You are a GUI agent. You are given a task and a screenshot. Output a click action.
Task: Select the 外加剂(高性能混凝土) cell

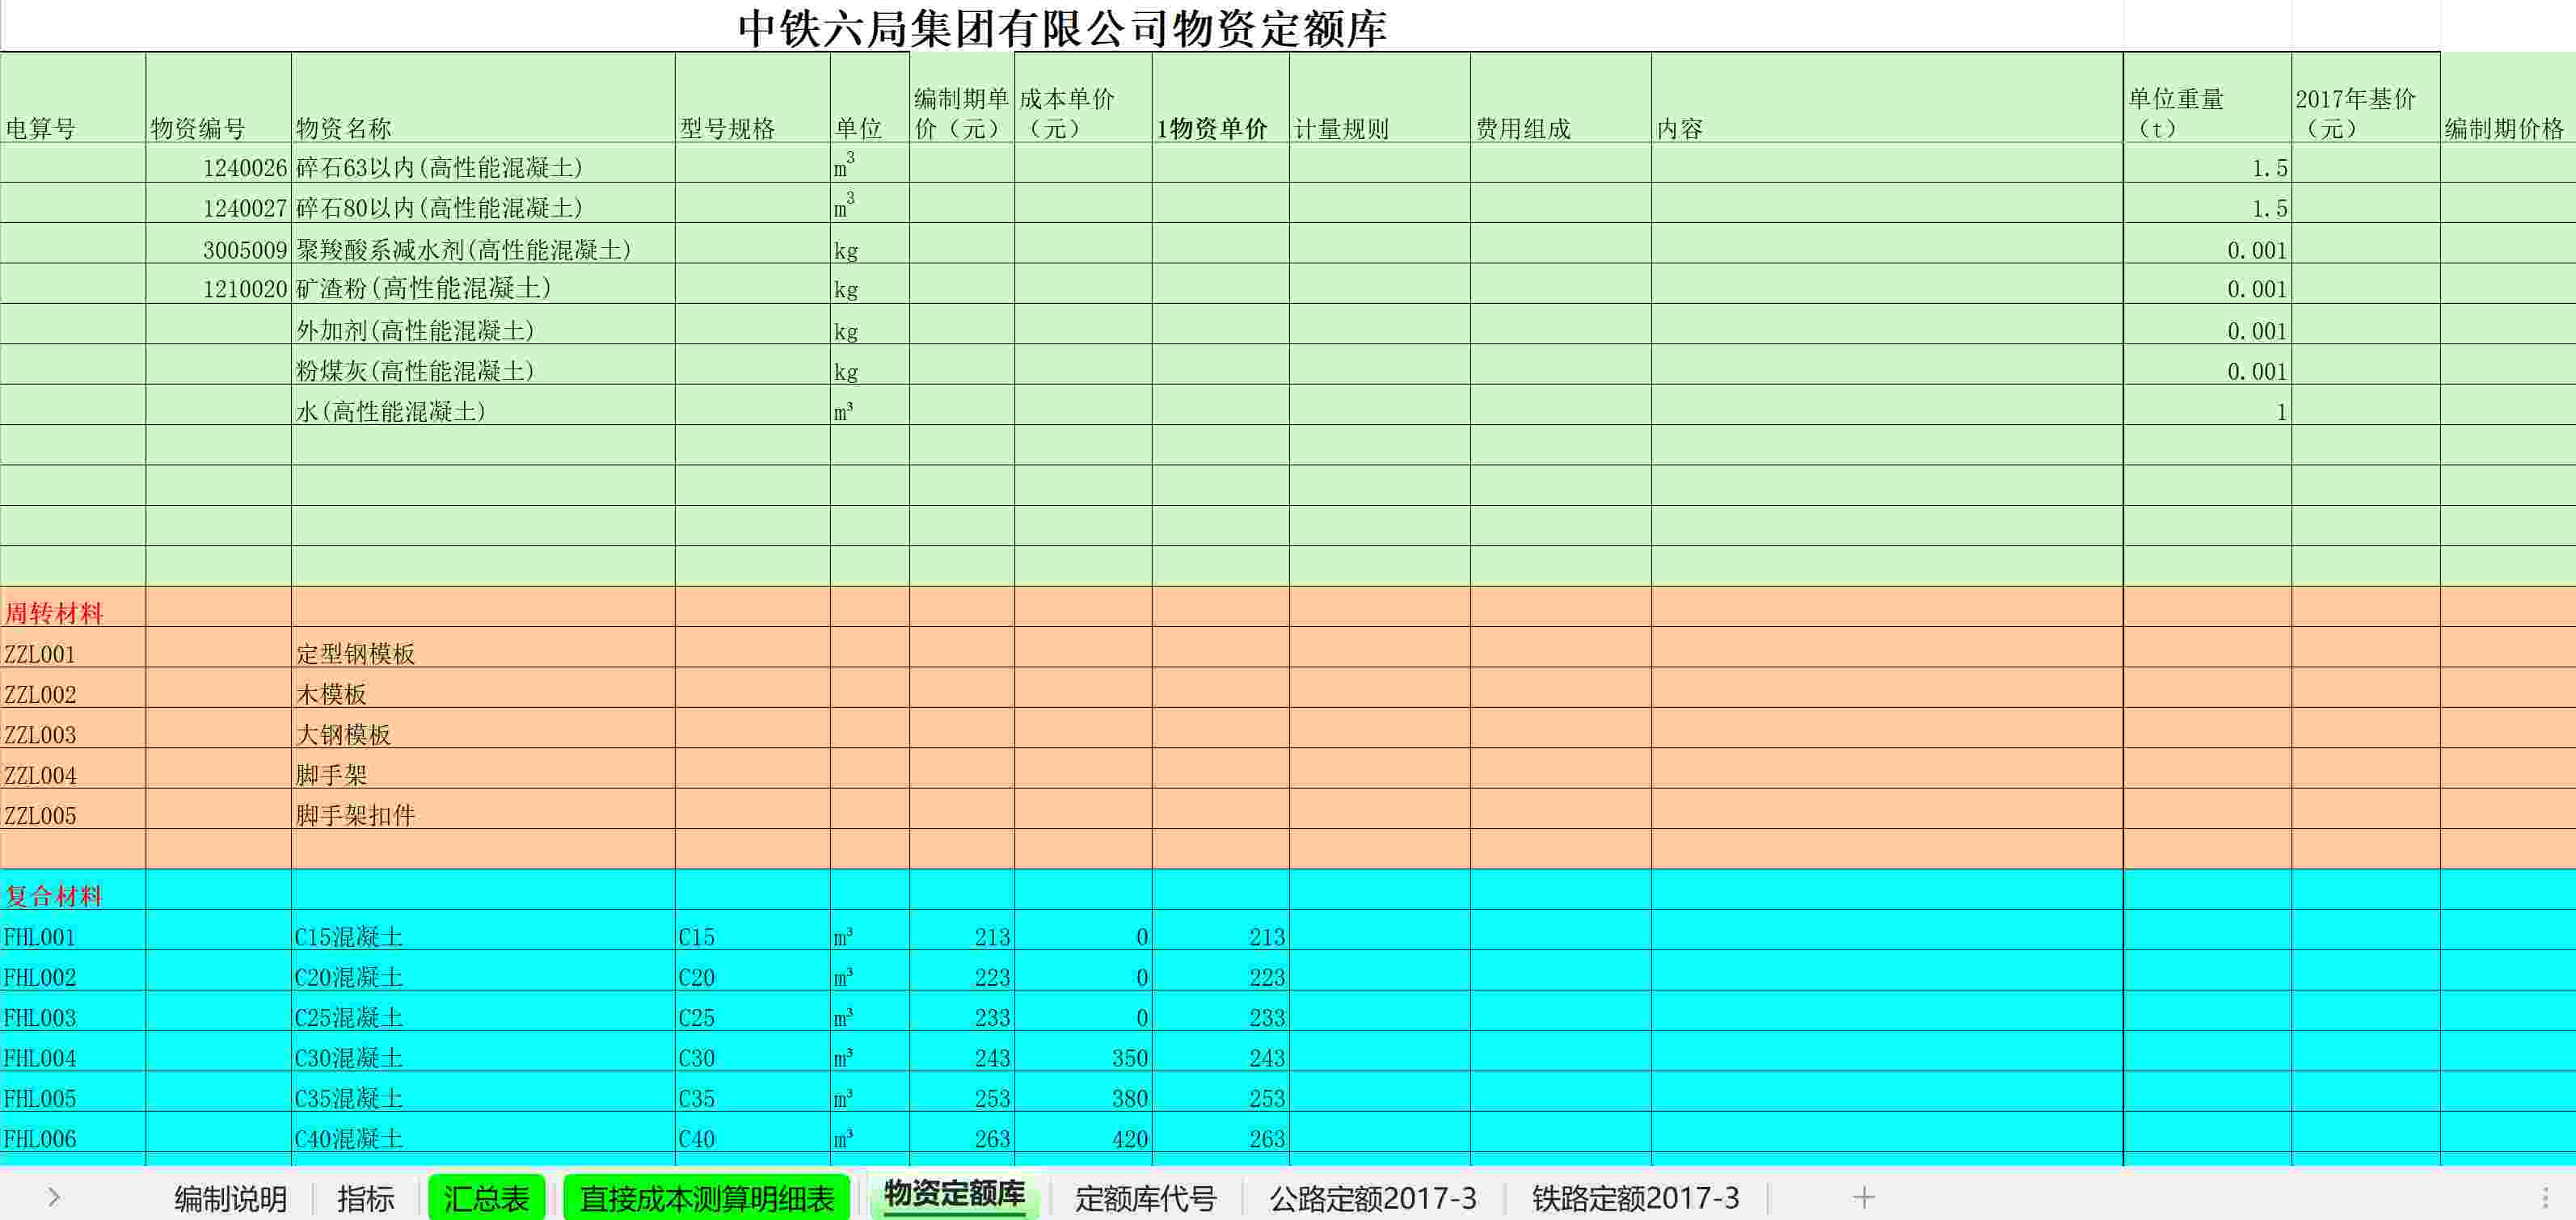pos(483,326)
